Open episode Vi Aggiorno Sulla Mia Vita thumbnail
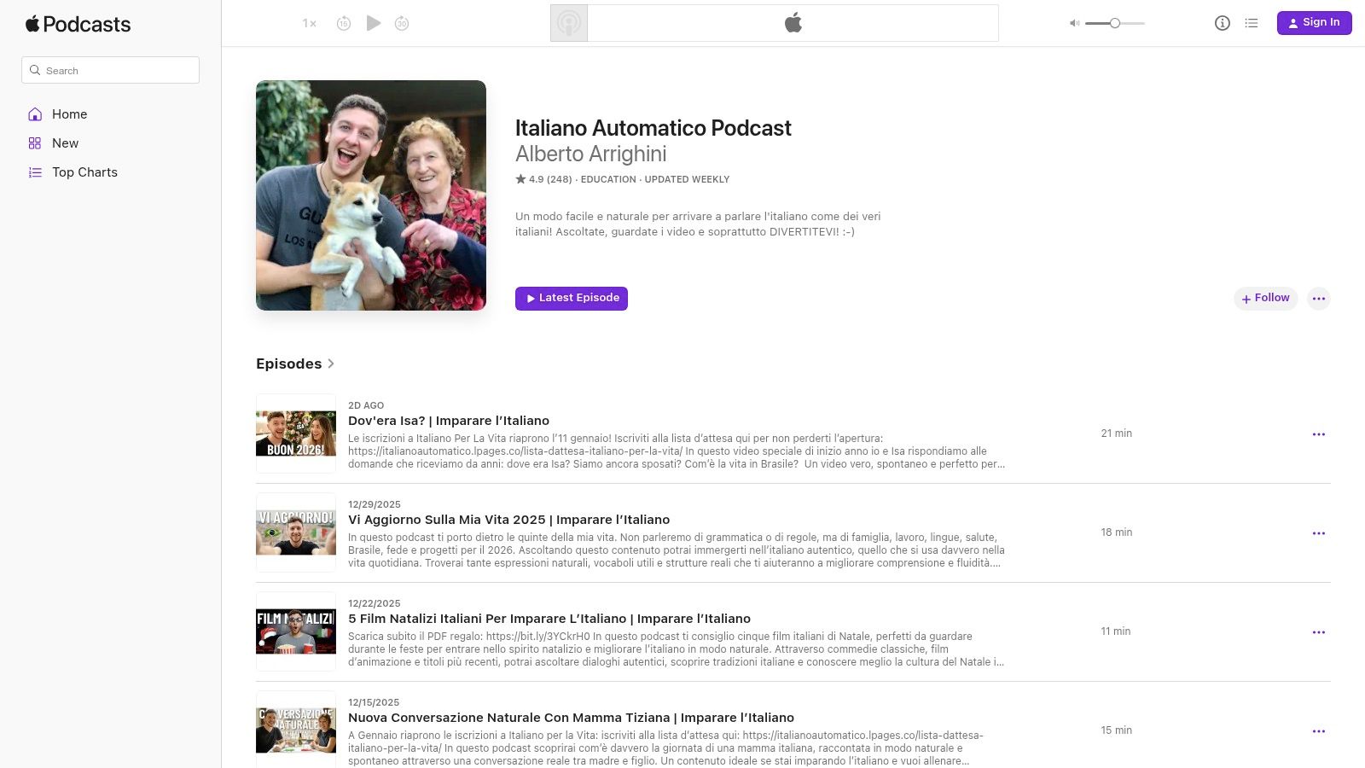The image size is (1365, 768). (295, 532)
